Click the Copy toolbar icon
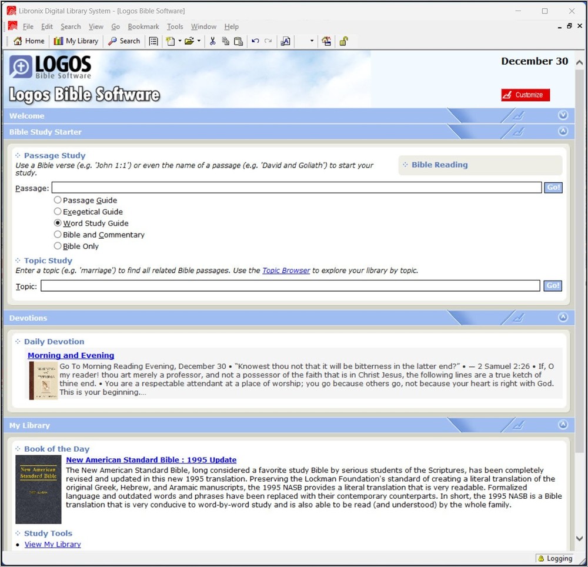Viewport: 588px width, 567px height. click(225, 41)
